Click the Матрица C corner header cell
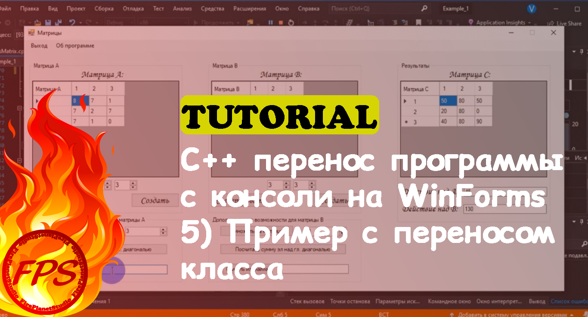This screenshot has height=317, width=588. coord(420,89)
